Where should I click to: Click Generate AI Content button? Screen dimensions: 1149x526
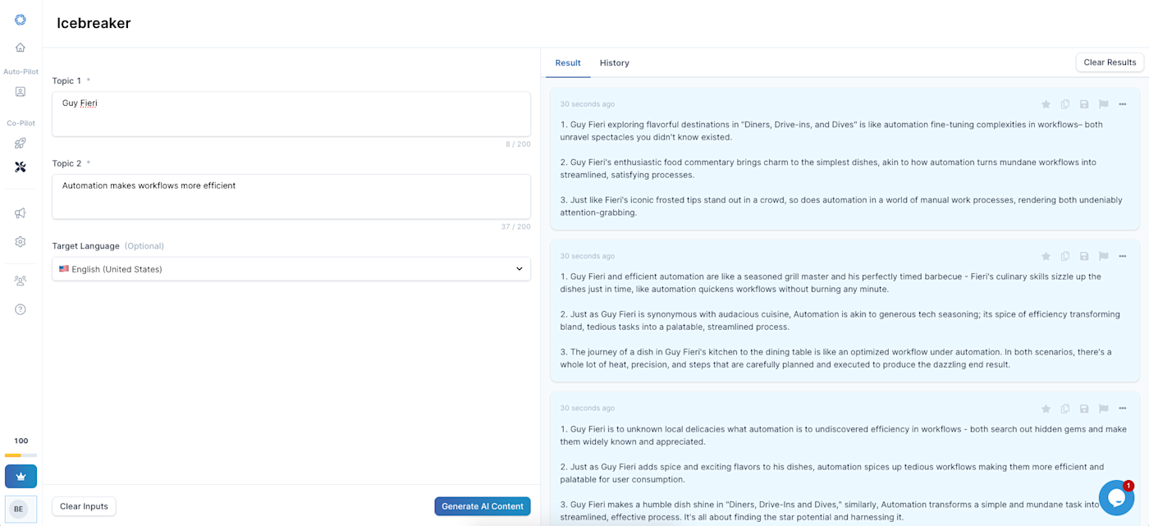pos(483,506)
